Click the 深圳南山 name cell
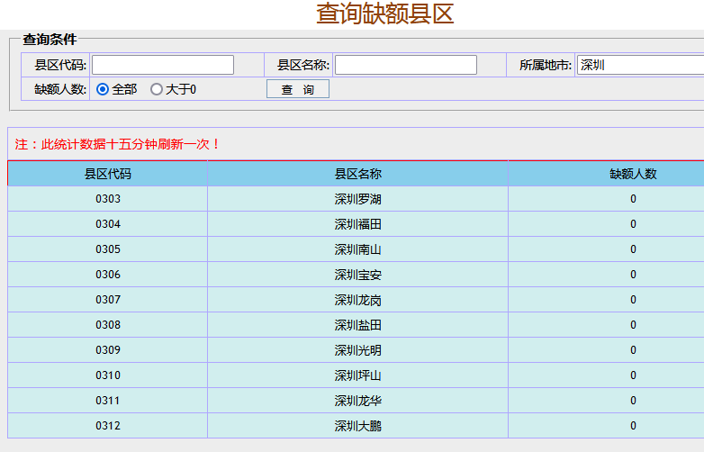This screenshot has width=704, height=452. 357,249
